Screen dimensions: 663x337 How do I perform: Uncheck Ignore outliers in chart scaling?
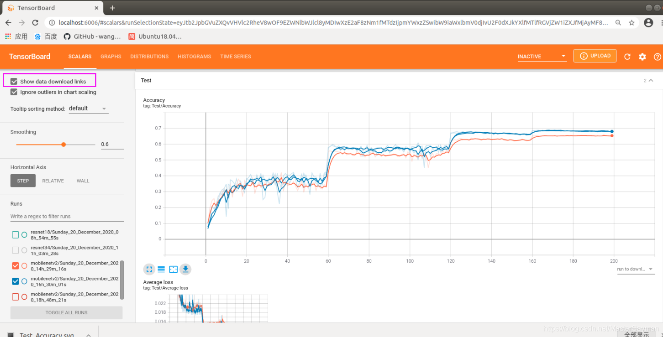point(14,92)
